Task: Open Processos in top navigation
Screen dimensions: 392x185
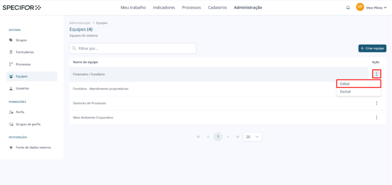Action: pos(191,8)
